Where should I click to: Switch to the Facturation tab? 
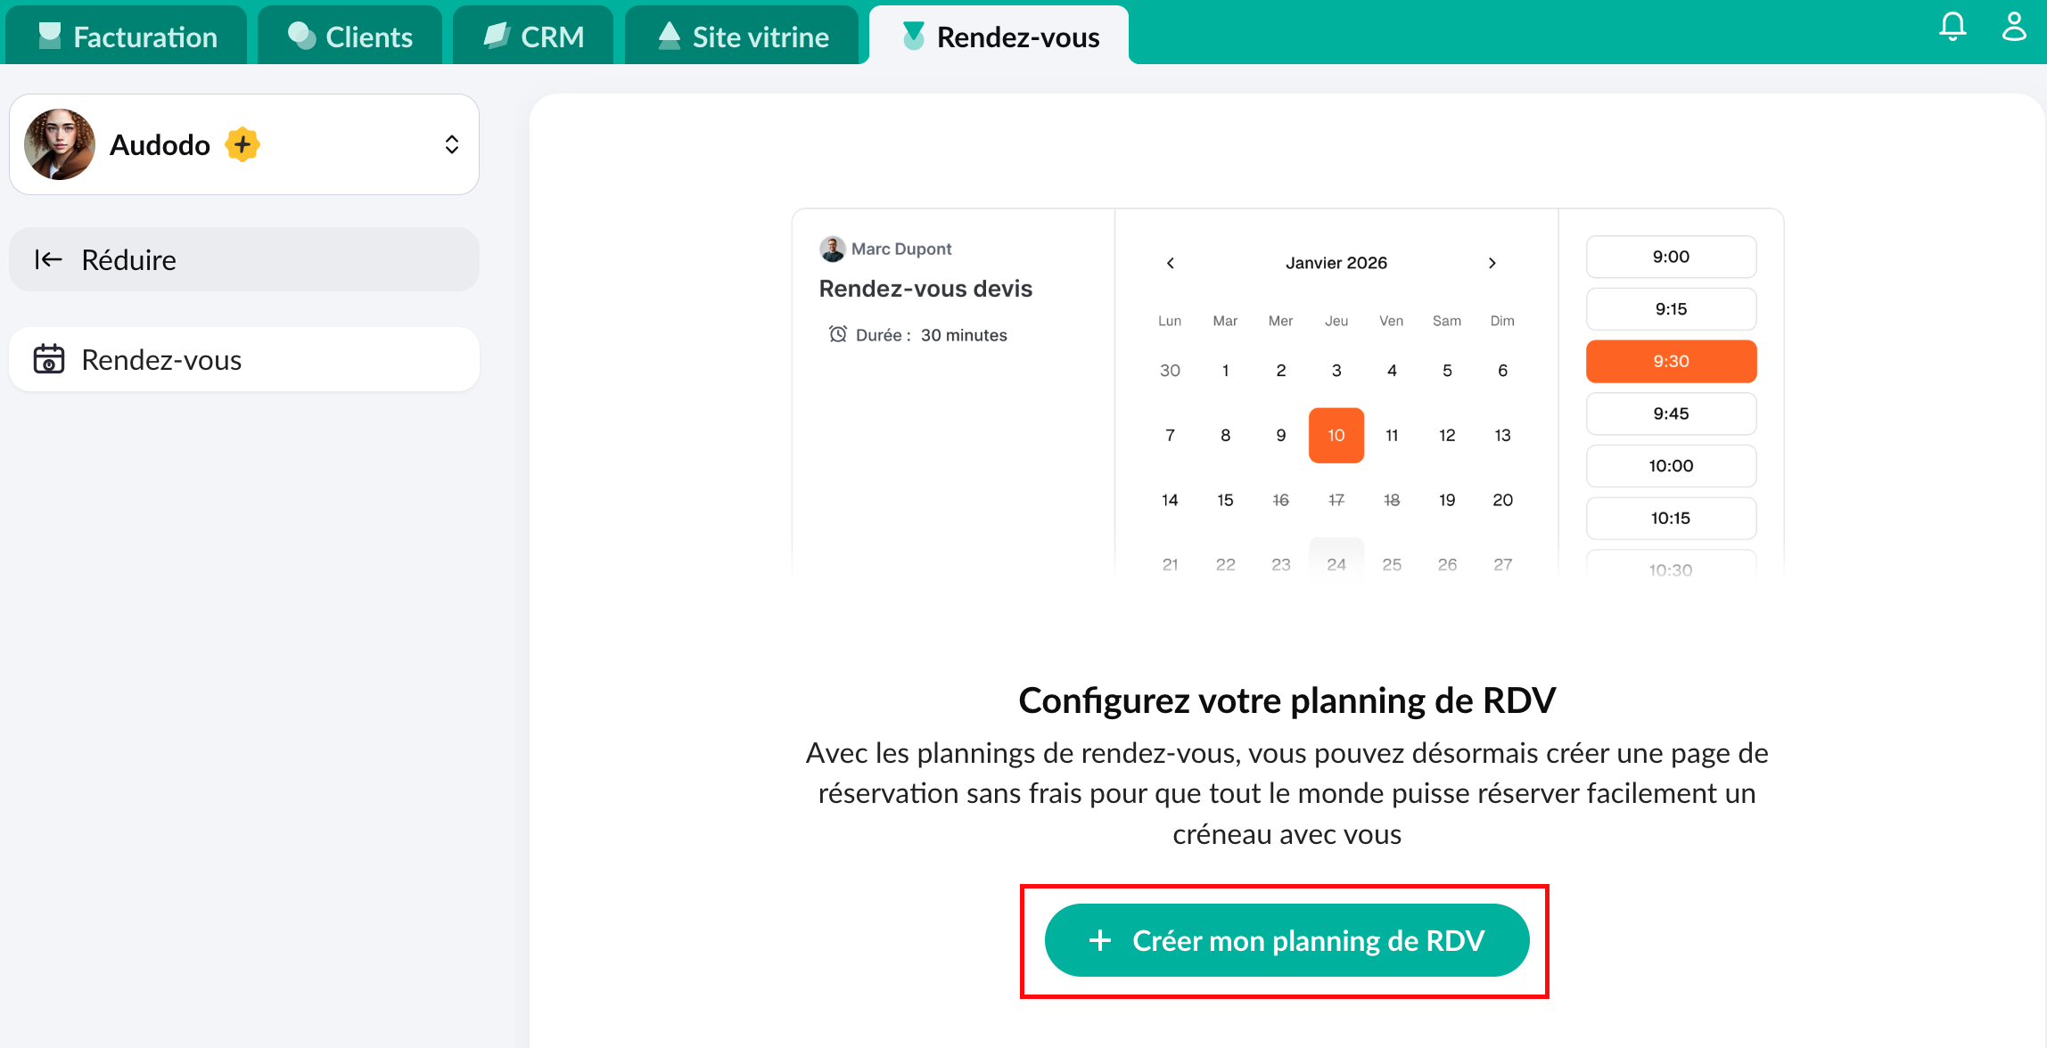(127, 37)
